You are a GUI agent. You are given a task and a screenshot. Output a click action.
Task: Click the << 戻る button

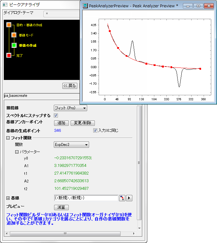tap(70, 86)
